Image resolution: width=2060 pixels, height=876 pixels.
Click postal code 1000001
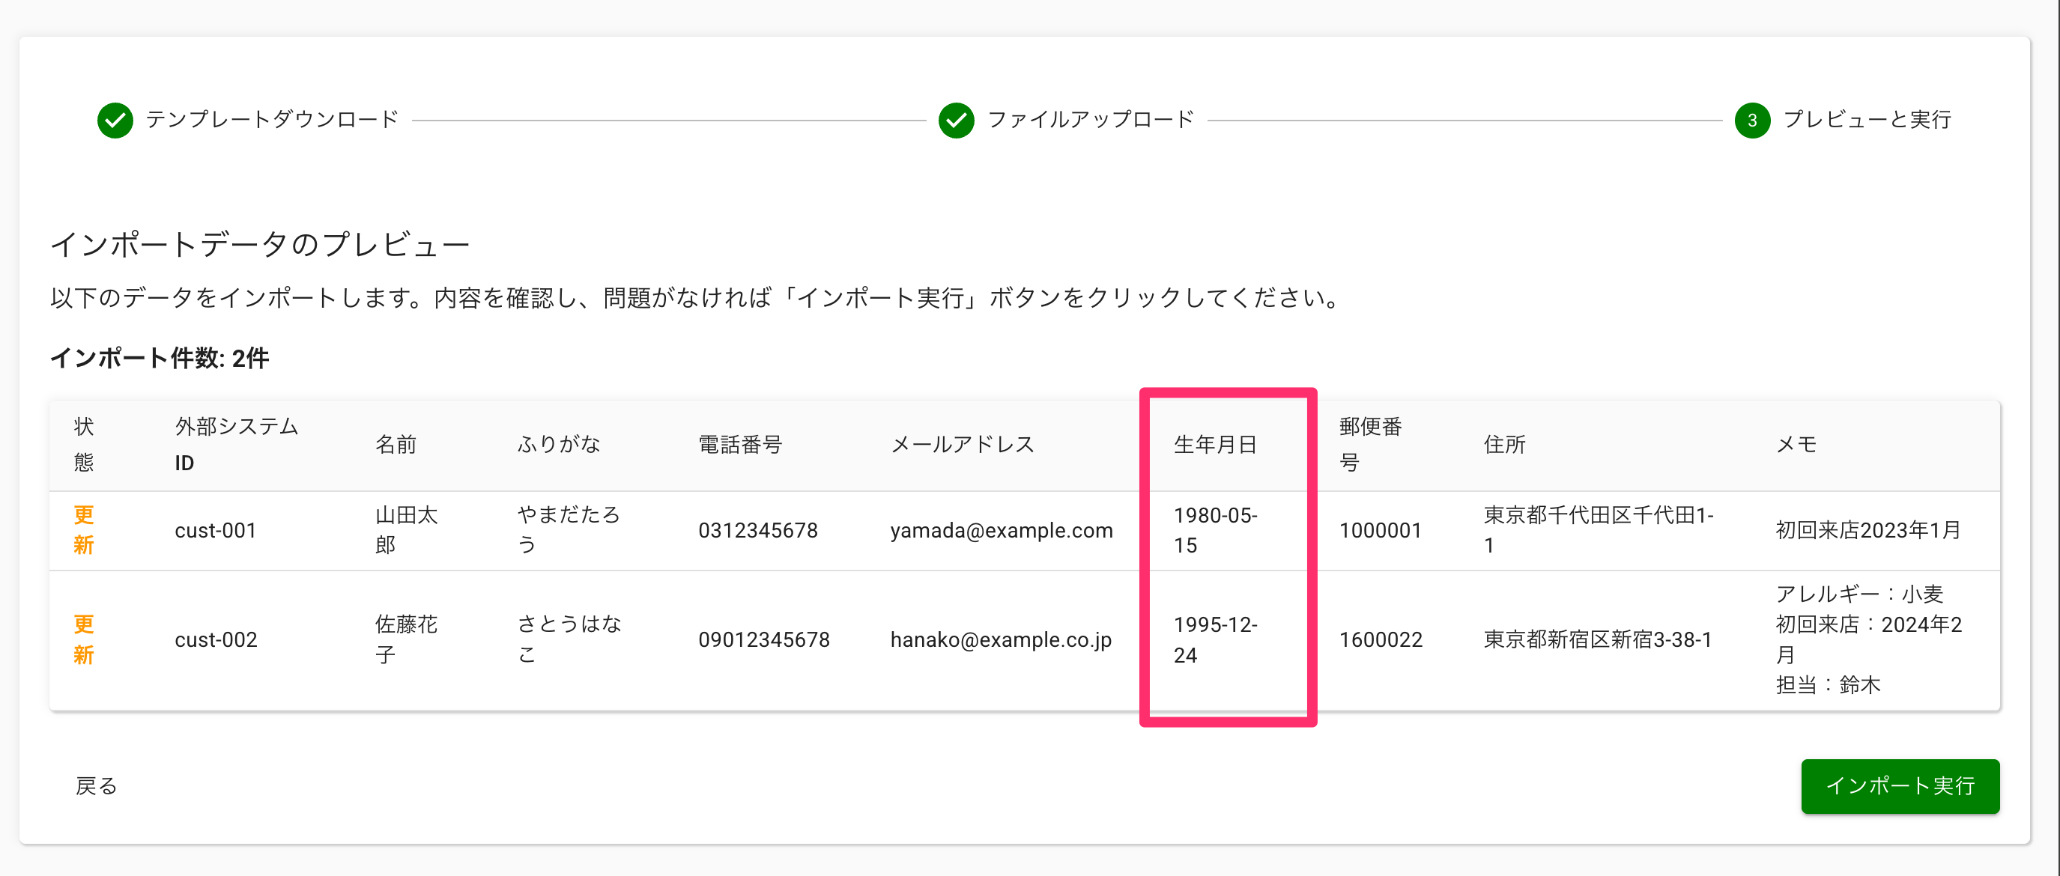(x=1381, y=530)
